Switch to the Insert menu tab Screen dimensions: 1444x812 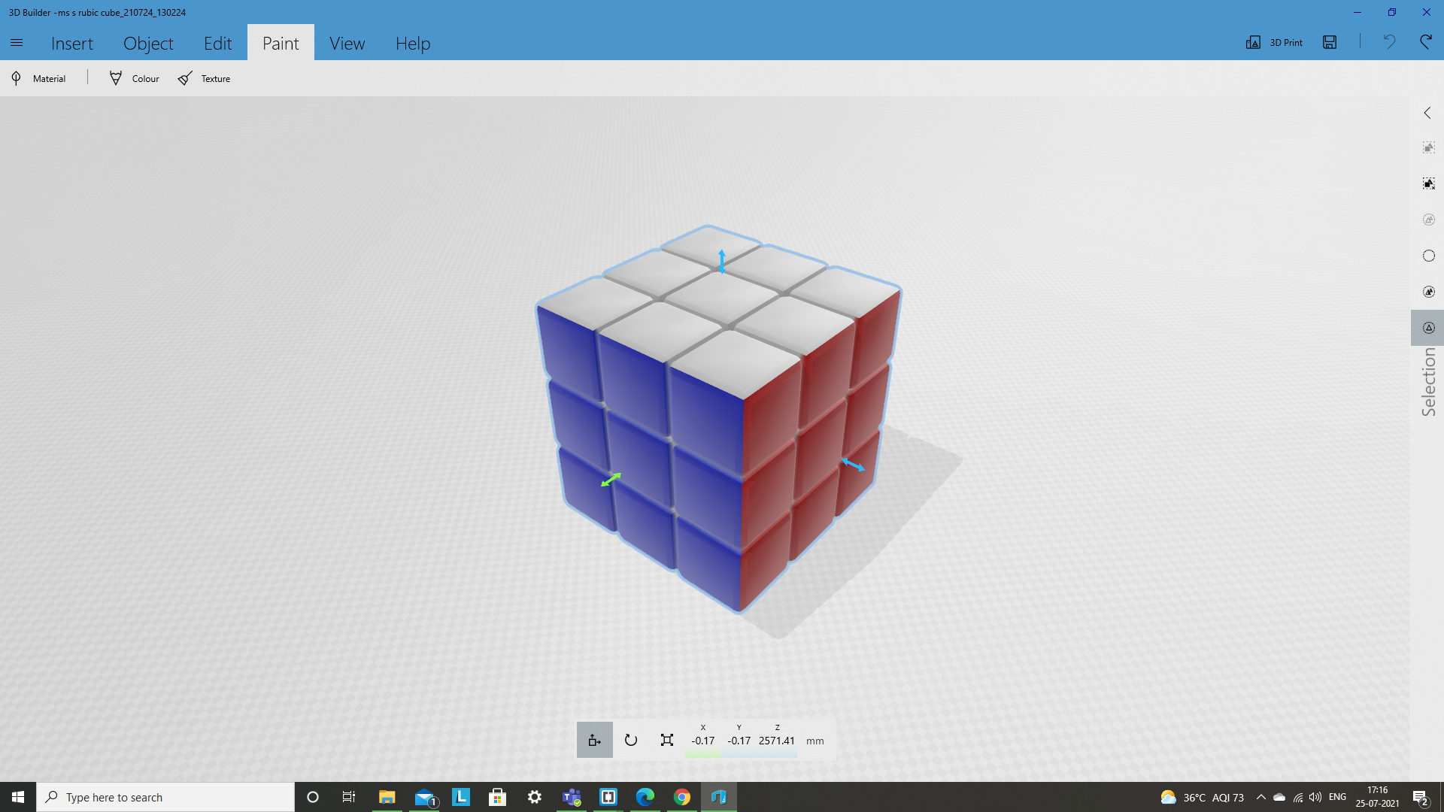coord(71,43)
